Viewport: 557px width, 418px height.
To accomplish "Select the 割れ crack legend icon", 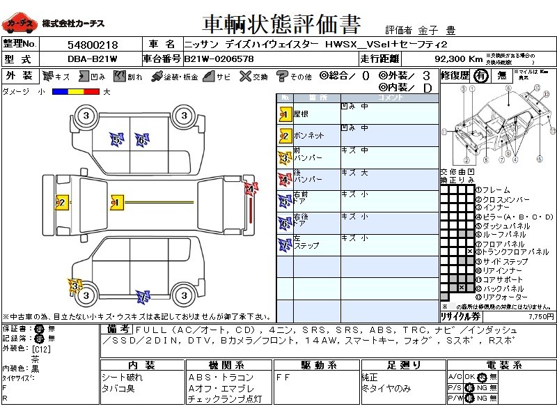I will 120,76.
